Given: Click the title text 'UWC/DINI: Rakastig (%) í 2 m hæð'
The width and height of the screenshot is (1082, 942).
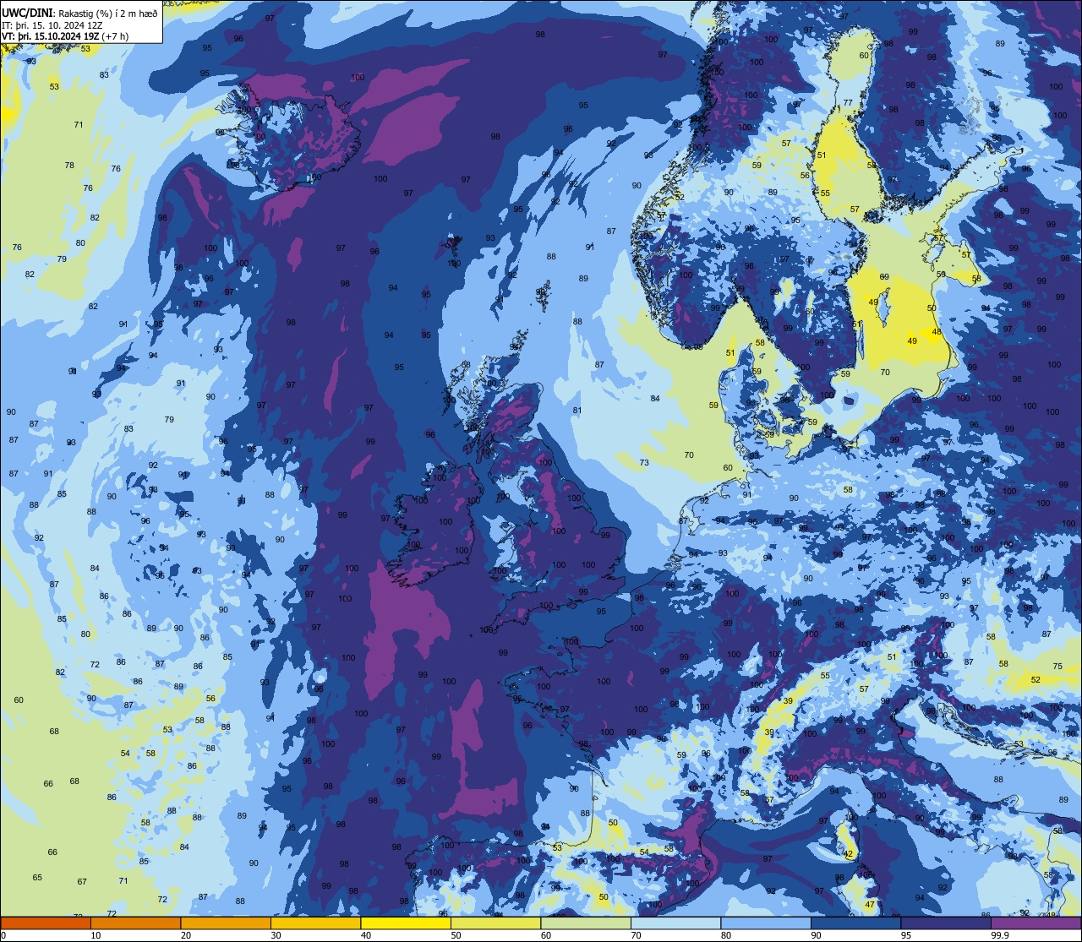Looking at the screenshot, I should click(x=80, y=12).
